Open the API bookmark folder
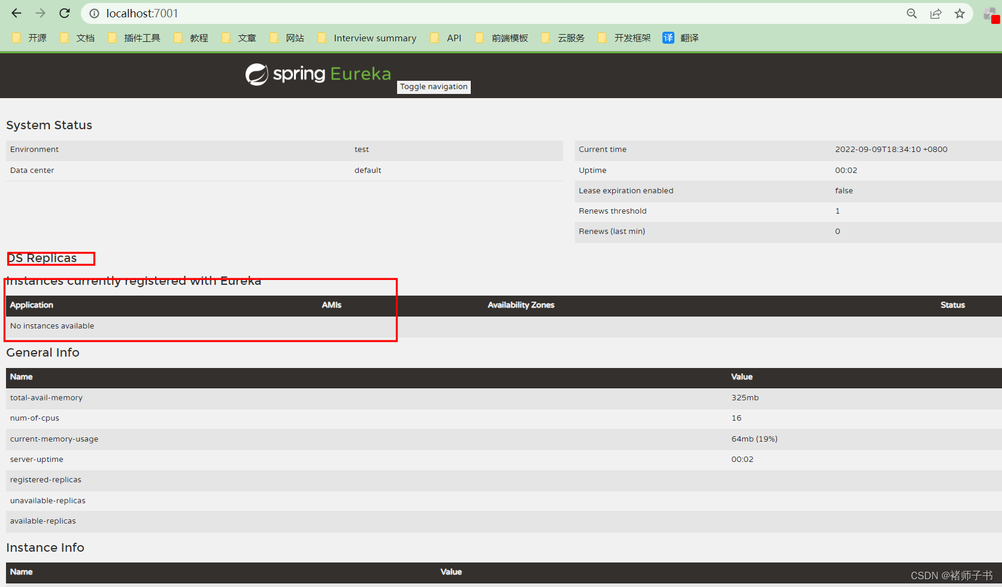The image size is (1002, 587). 446,38
